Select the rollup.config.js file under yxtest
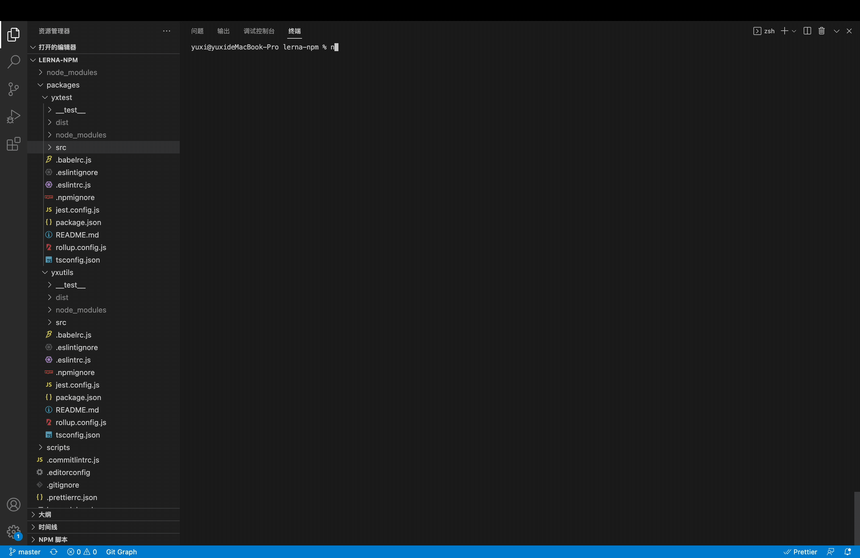The width and height of the screenshot is (860, 558). click(80, 247)
